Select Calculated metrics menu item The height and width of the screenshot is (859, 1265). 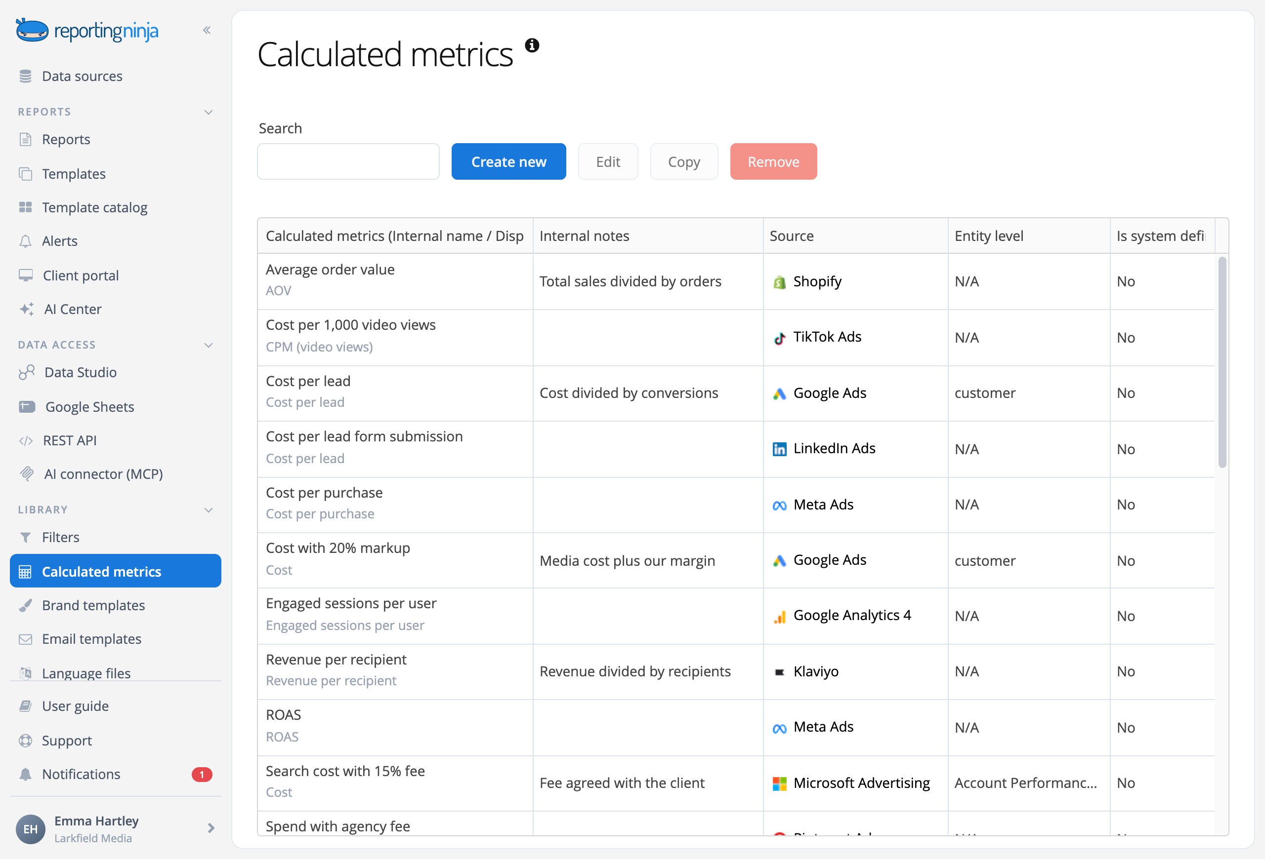(x=116, y=571)
